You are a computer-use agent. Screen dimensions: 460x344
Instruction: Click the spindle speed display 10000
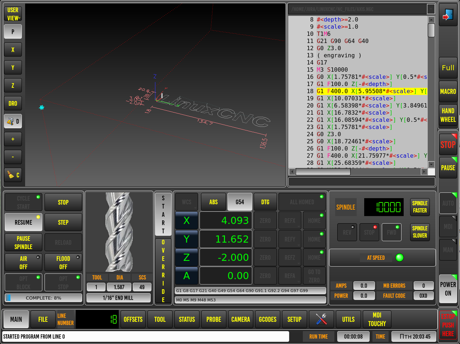[x=384, y=207]
